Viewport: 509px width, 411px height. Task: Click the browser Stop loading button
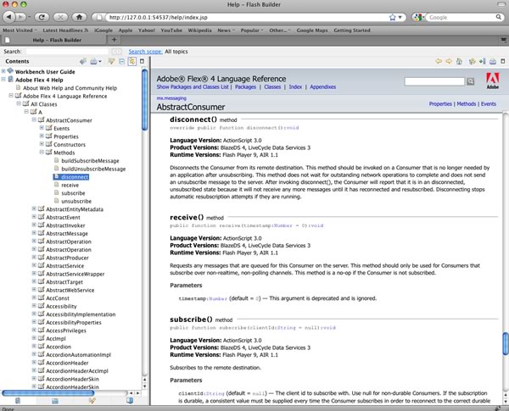pos(60,17)
